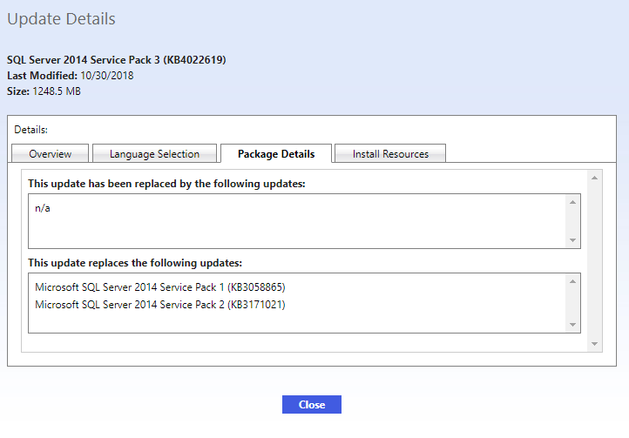Click the Update Details page heading
This screenshot has width=629, height=438.
click(61, 19)
